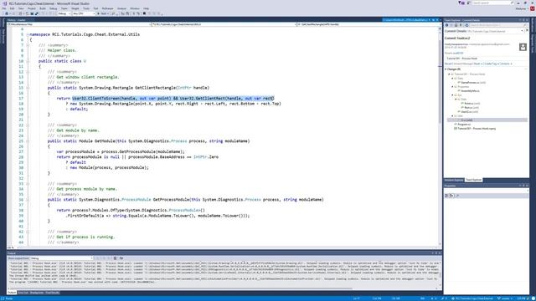Open the Debug menu
This screenshot has width=536, height=301.
[53, 8]
